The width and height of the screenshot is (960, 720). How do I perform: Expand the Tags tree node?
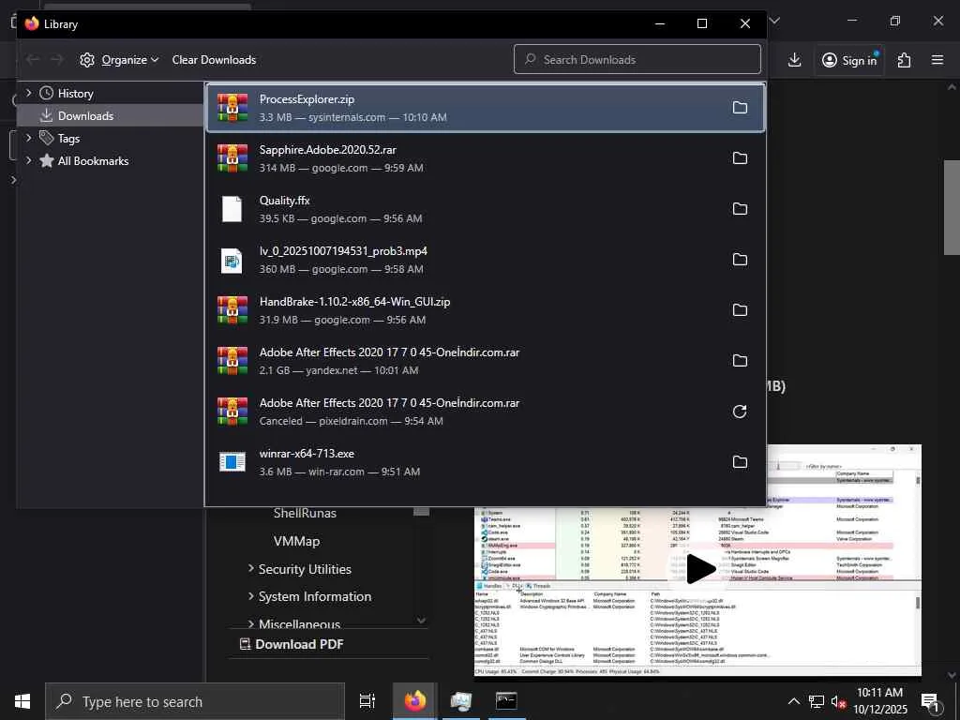tap(28, 139)
